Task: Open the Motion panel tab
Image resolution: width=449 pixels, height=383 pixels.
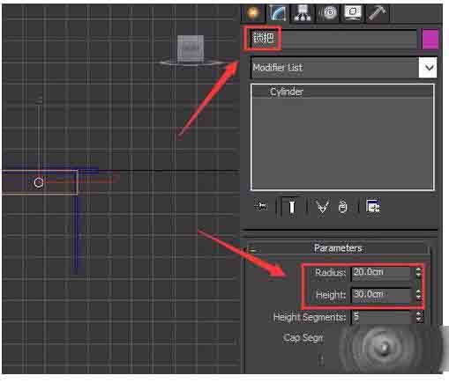Action: [328, 13]
